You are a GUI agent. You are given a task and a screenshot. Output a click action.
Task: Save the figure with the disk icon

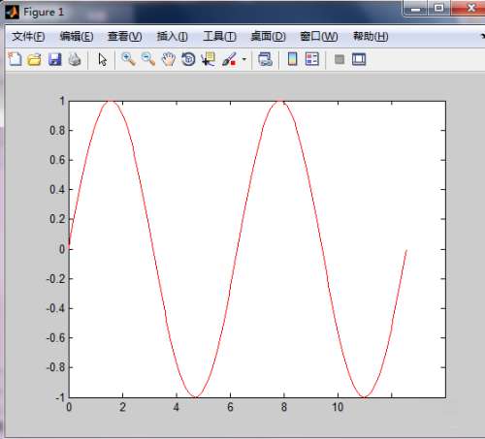click(55, 60)
